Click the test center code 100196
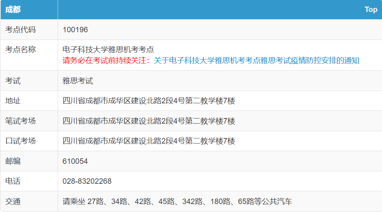 (x=75, y=30)
